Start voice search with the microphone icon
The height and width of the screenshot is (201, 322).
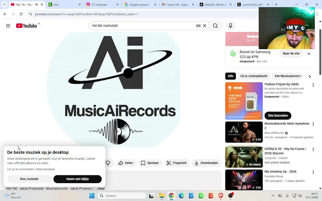tap(230, 26)
